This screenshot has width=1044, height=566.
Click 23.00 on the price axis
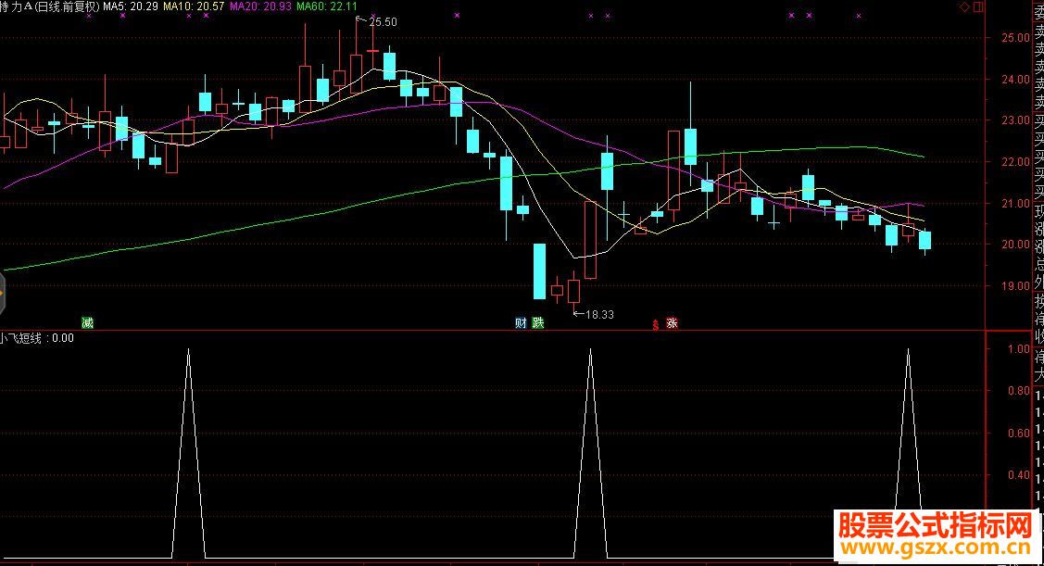1015,120
